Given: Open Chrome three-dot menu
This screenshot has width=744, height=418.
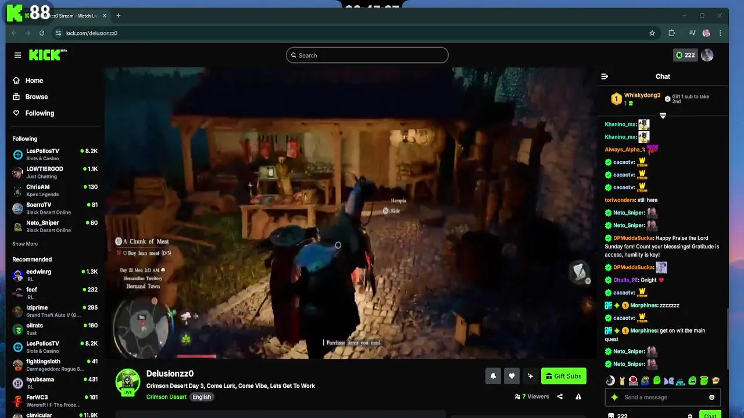Looking at the screenshot, I should (721, 33).
